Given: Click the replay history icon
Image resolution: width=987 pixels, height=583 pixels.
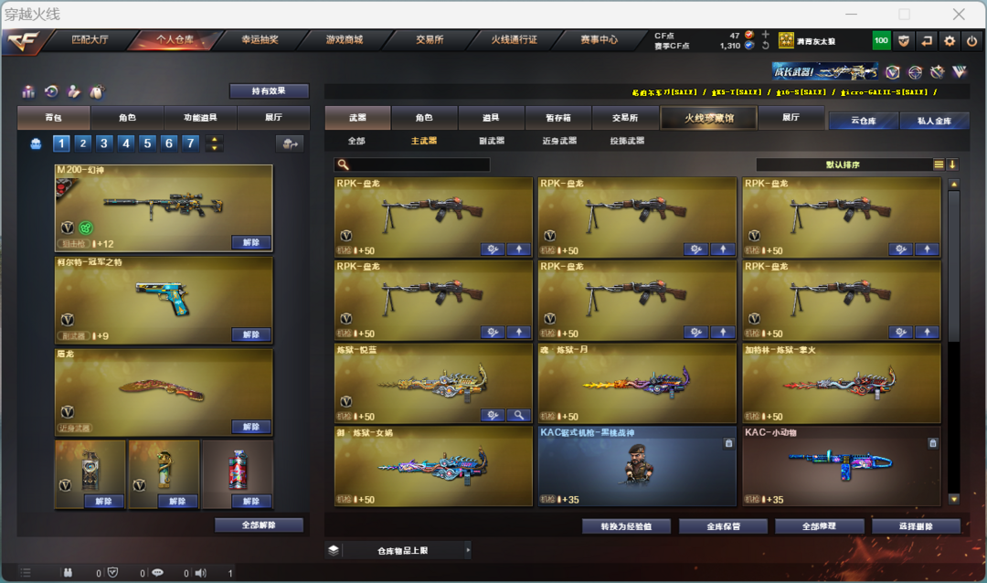Looking at the screenshot, I should point(51,92).
